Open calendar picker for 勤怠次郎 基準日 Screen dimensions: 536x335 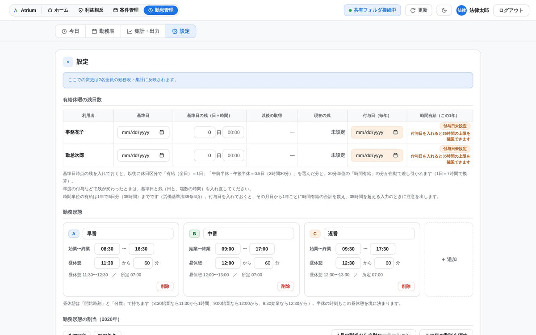click(162, 155)
